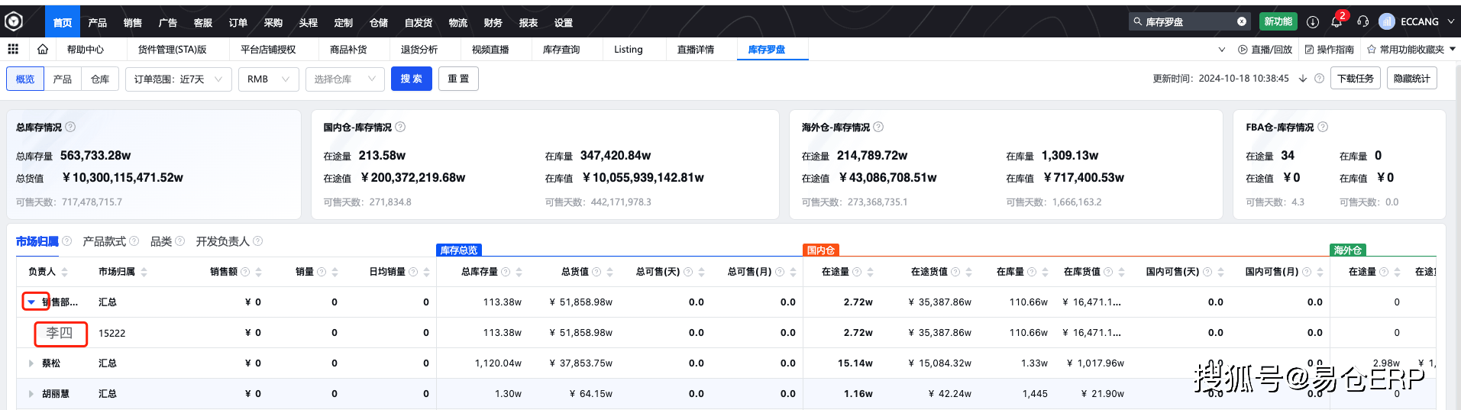This screenshot has width=1461, height=410.
Task: Switch to the 产品款式 tab
Action: [x=104, y=242]
